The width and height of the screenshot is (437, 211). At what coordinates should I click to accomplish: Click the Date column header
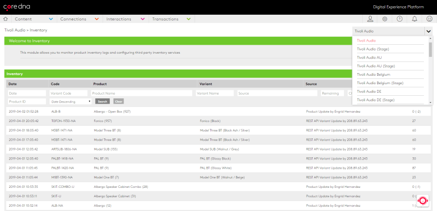[12, 84]
